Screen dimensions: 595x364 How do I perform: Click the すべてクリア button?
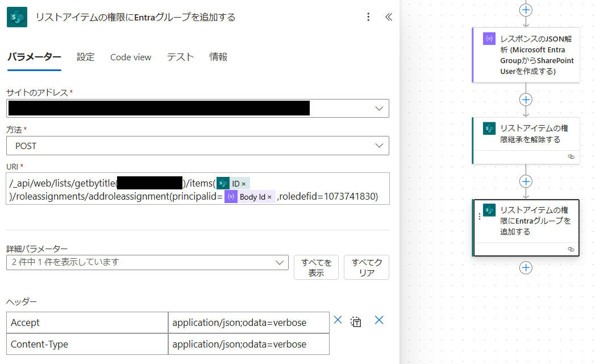(366, 267)
